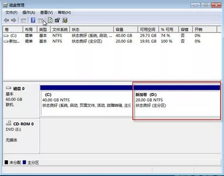Open the 查看(V) menu

point(46,12)
